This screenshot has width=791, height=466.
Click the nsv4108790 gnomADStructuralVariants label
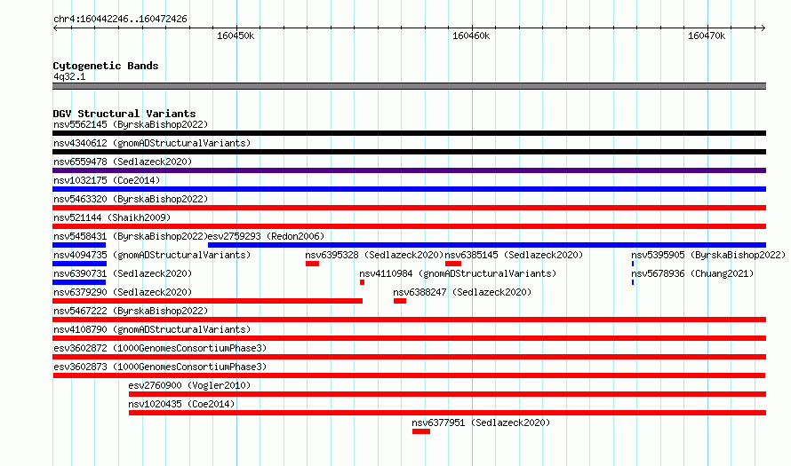point(152,329)
